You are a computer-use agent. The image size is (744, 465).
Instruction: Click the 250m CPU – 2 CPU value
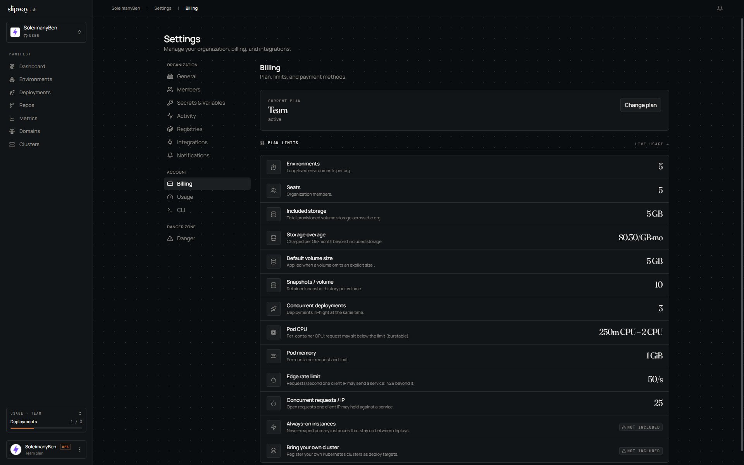pos(631,332)
